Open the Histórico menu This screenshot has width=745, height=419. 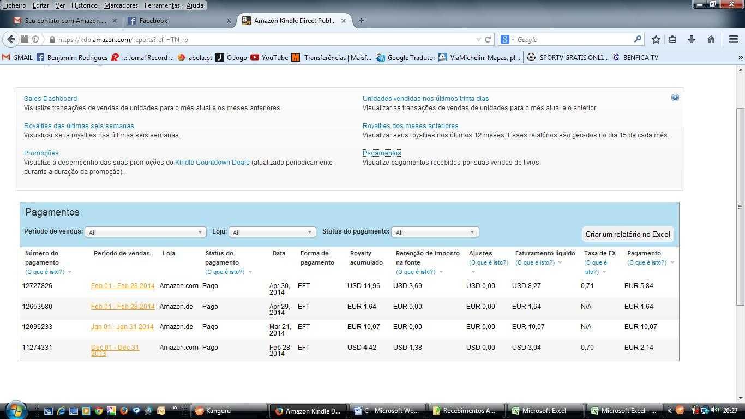85,5
